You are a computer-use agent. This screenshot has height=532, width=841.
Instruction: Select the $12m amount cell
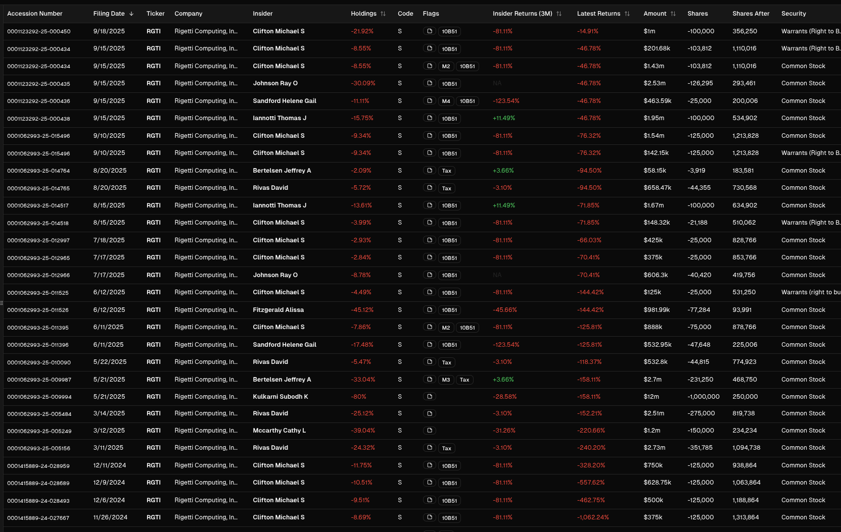point(651,397)
